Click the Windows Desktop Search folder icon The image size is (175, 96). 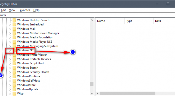click(14, 20)
